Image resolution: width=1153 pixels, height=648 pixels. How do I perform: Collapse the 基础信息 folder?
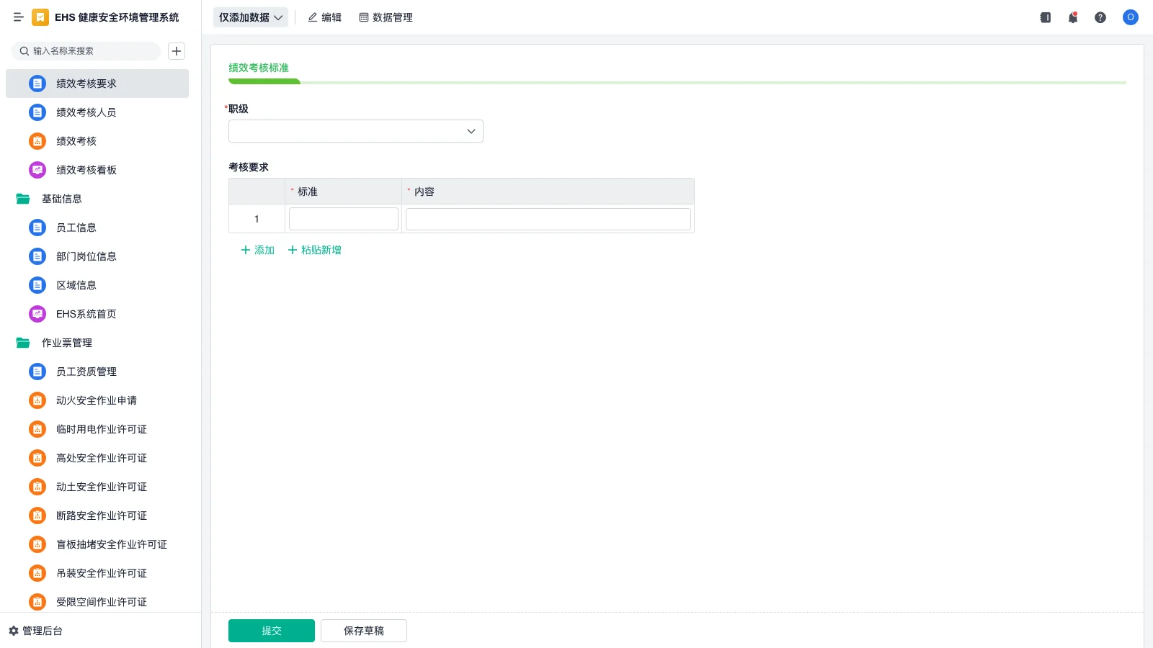coord(23,199)
